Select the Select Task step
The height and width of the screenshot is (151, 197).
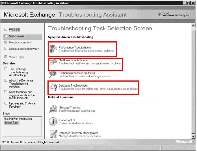click(11, 123)
